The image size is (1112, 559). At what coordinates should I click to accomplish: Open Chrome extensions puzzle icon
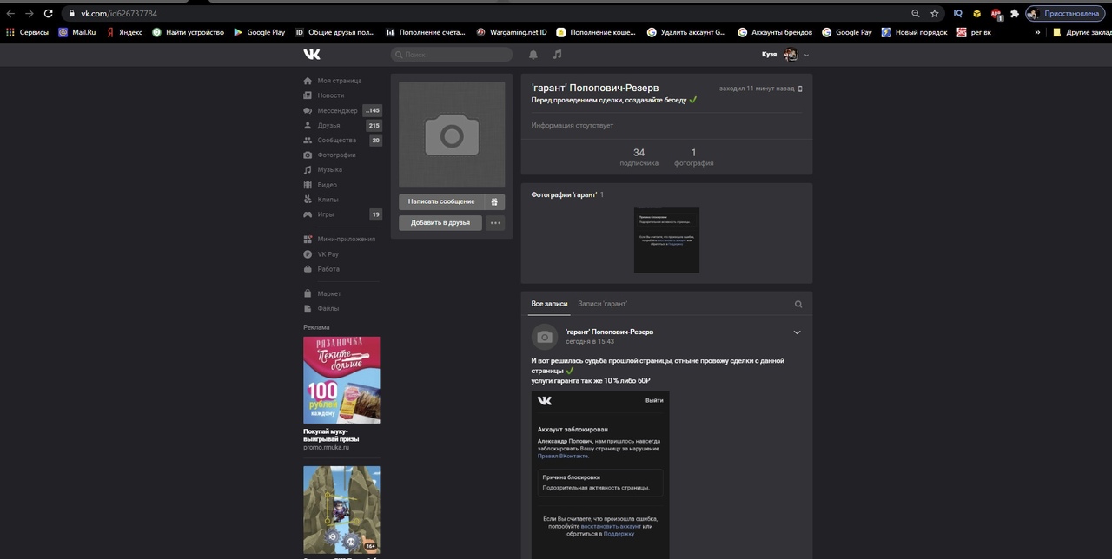pos(1014,14)
